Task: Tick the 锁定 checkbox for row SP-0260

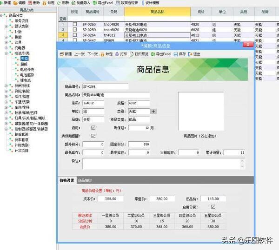Action: (75, 24)
